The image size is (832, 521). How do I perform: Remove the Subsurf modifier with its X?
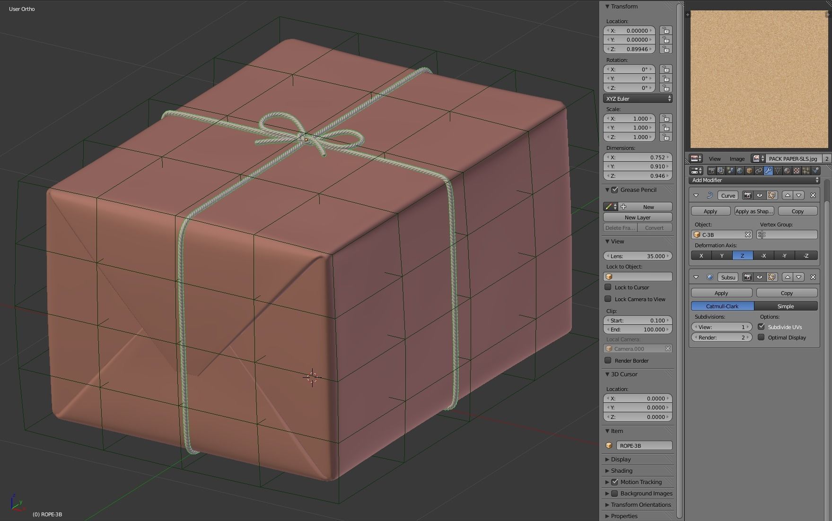tap(813, 277)
